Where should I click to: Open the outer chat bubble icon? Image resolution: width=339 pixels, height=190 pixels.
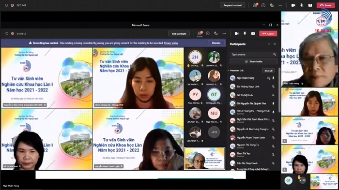(263, 5)
